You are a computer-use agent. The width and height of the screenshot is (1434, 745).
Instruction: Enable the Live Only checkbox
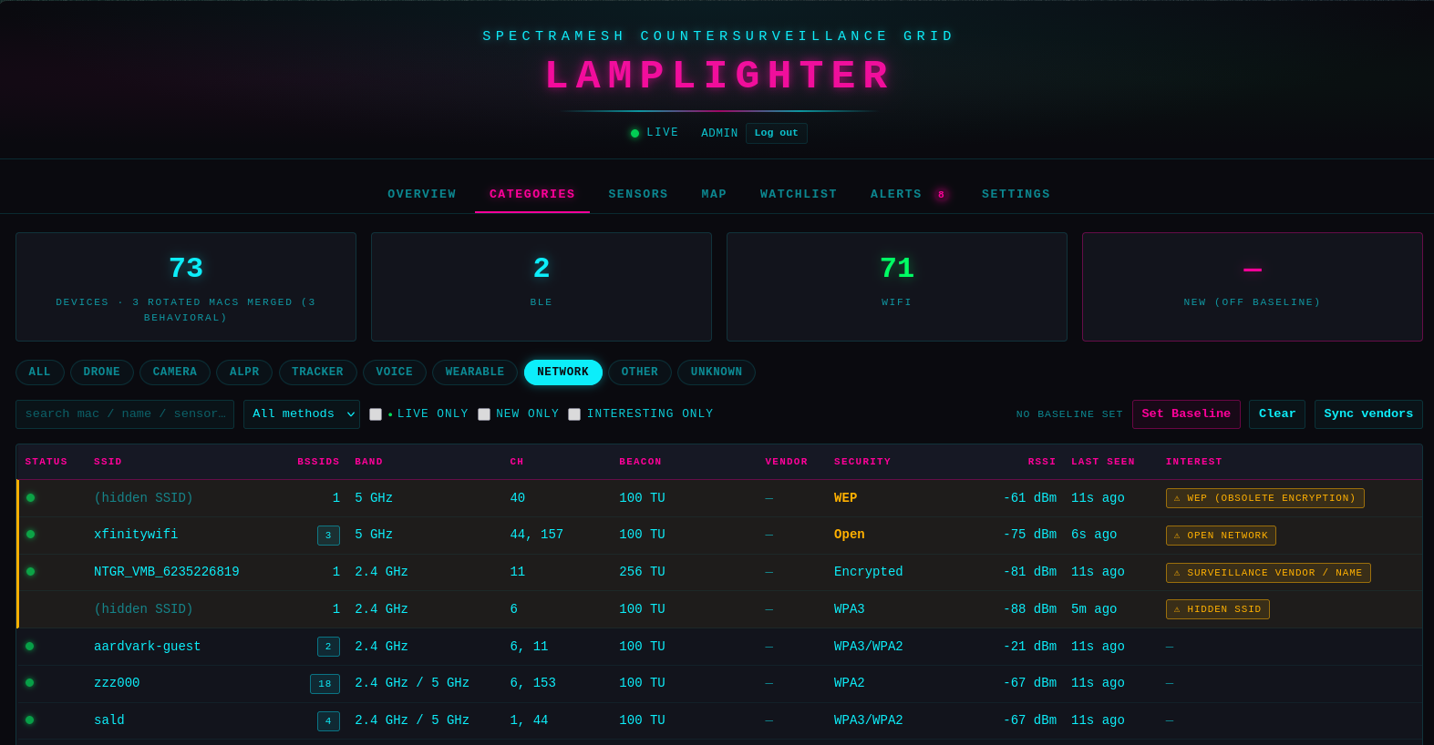pos(376,414)
